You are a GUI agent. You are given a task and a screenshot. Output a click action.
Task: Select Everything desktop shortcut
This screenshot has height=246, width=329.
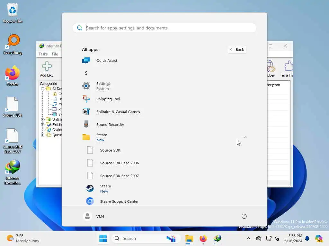[13, 44]
